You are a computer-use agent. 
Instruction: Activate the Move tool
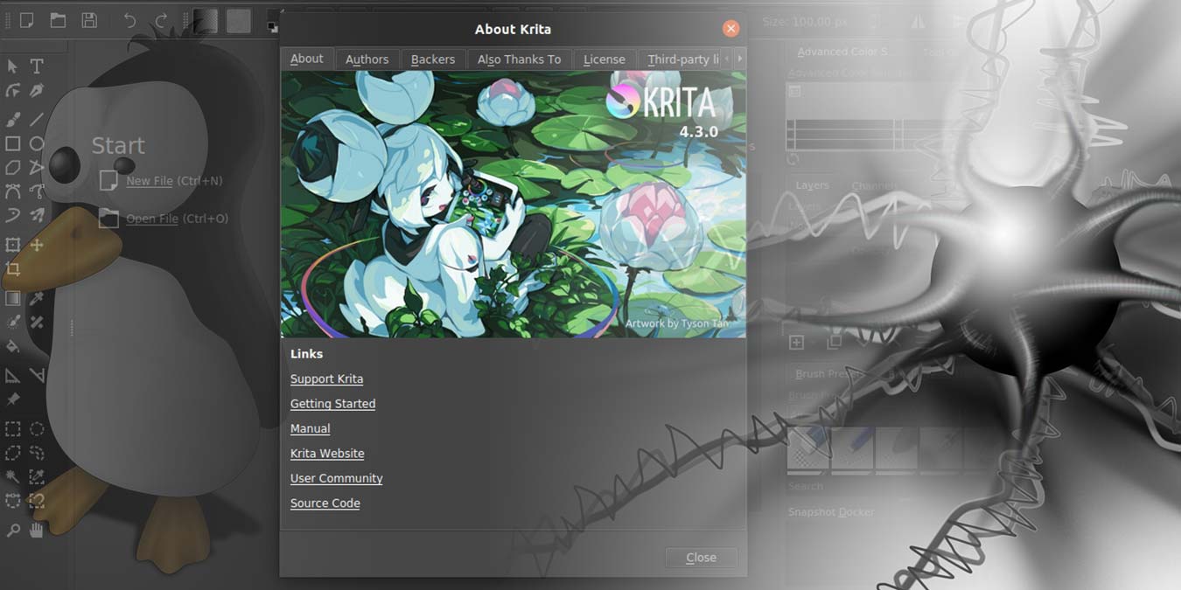37,246
